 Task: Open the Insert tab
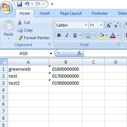[45, 13]
